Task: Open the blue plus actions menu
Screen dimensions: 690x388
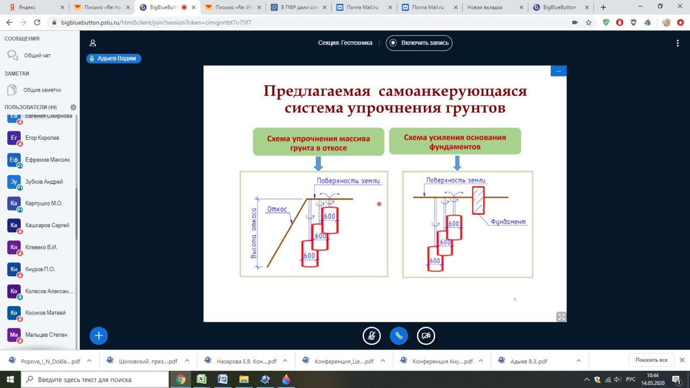Action: tap(98, 336)
